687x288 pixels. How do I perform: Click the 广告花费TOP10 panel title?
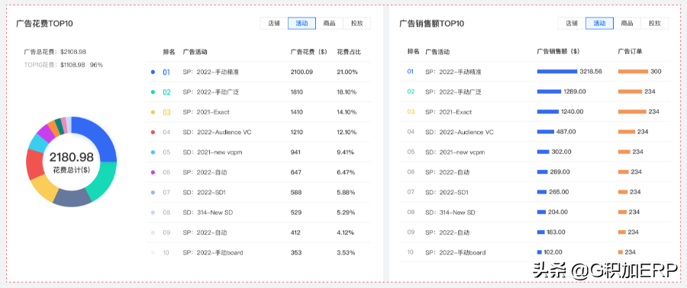coord(44,24)
